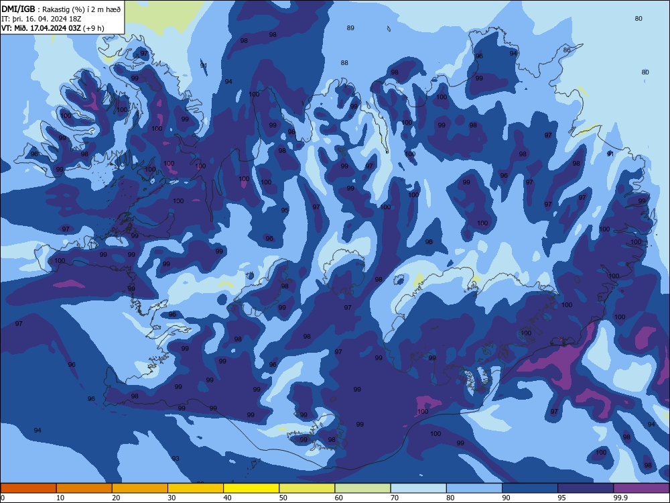Select the orange 10–20 legend color band
The image size is (670, 503).
[x=84, y=488]
